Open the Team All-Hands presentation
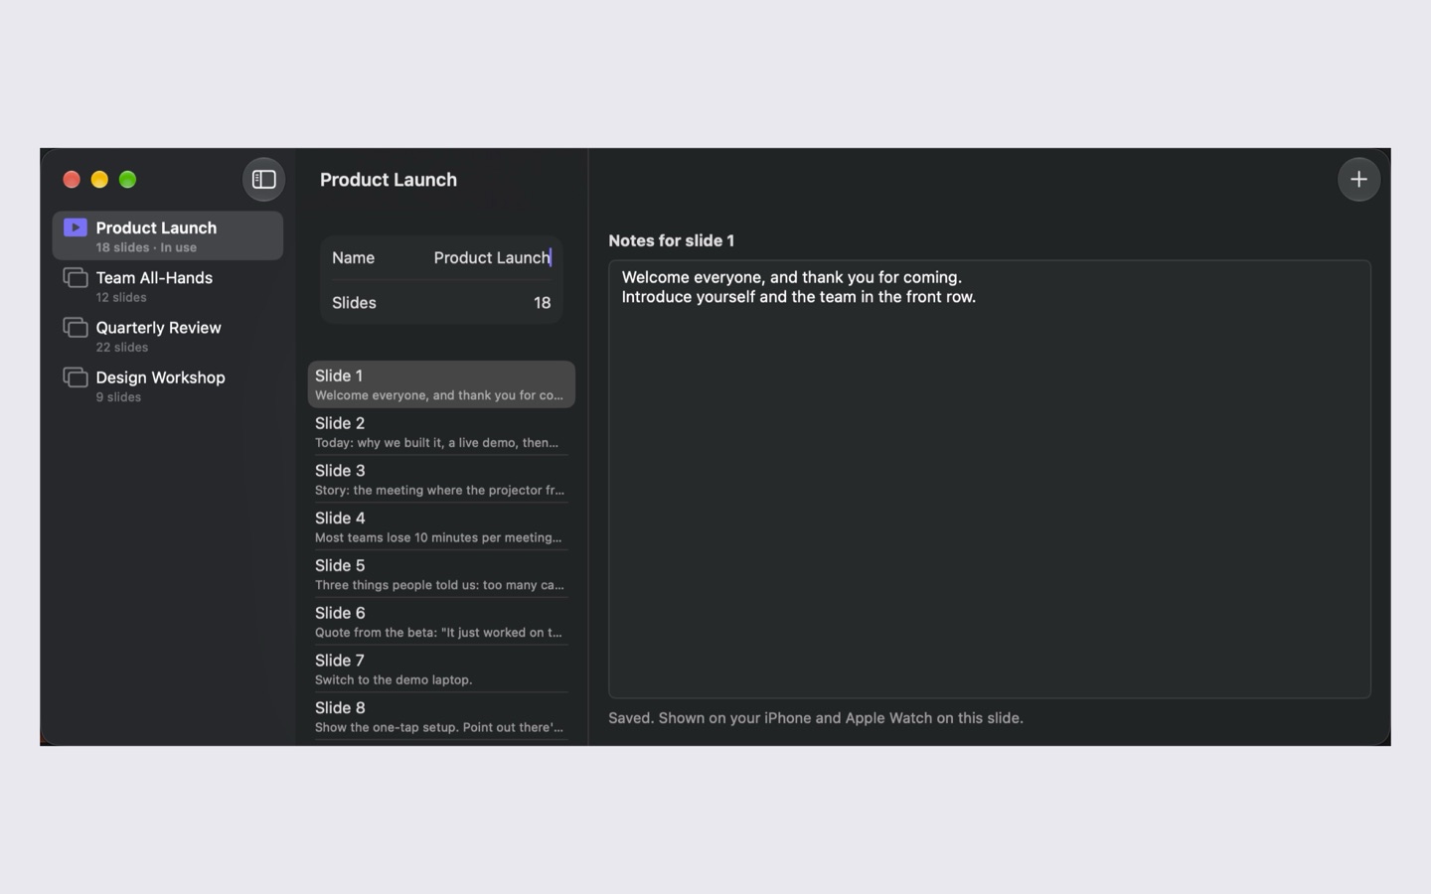 coord(167,286)
